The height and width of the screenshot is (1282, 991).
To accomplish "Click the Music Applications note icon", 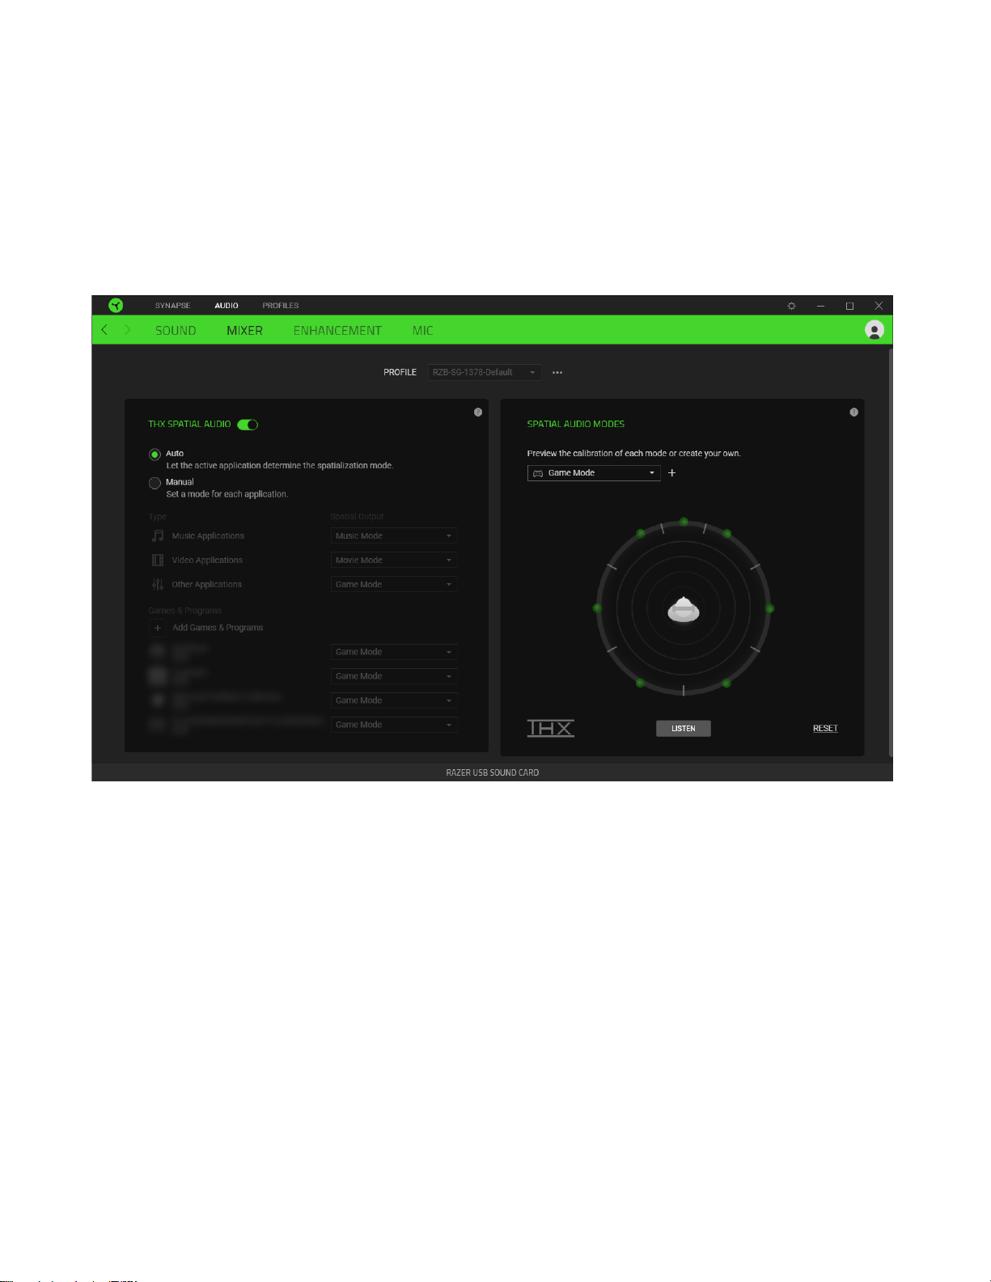I will [x=158, y=535].
